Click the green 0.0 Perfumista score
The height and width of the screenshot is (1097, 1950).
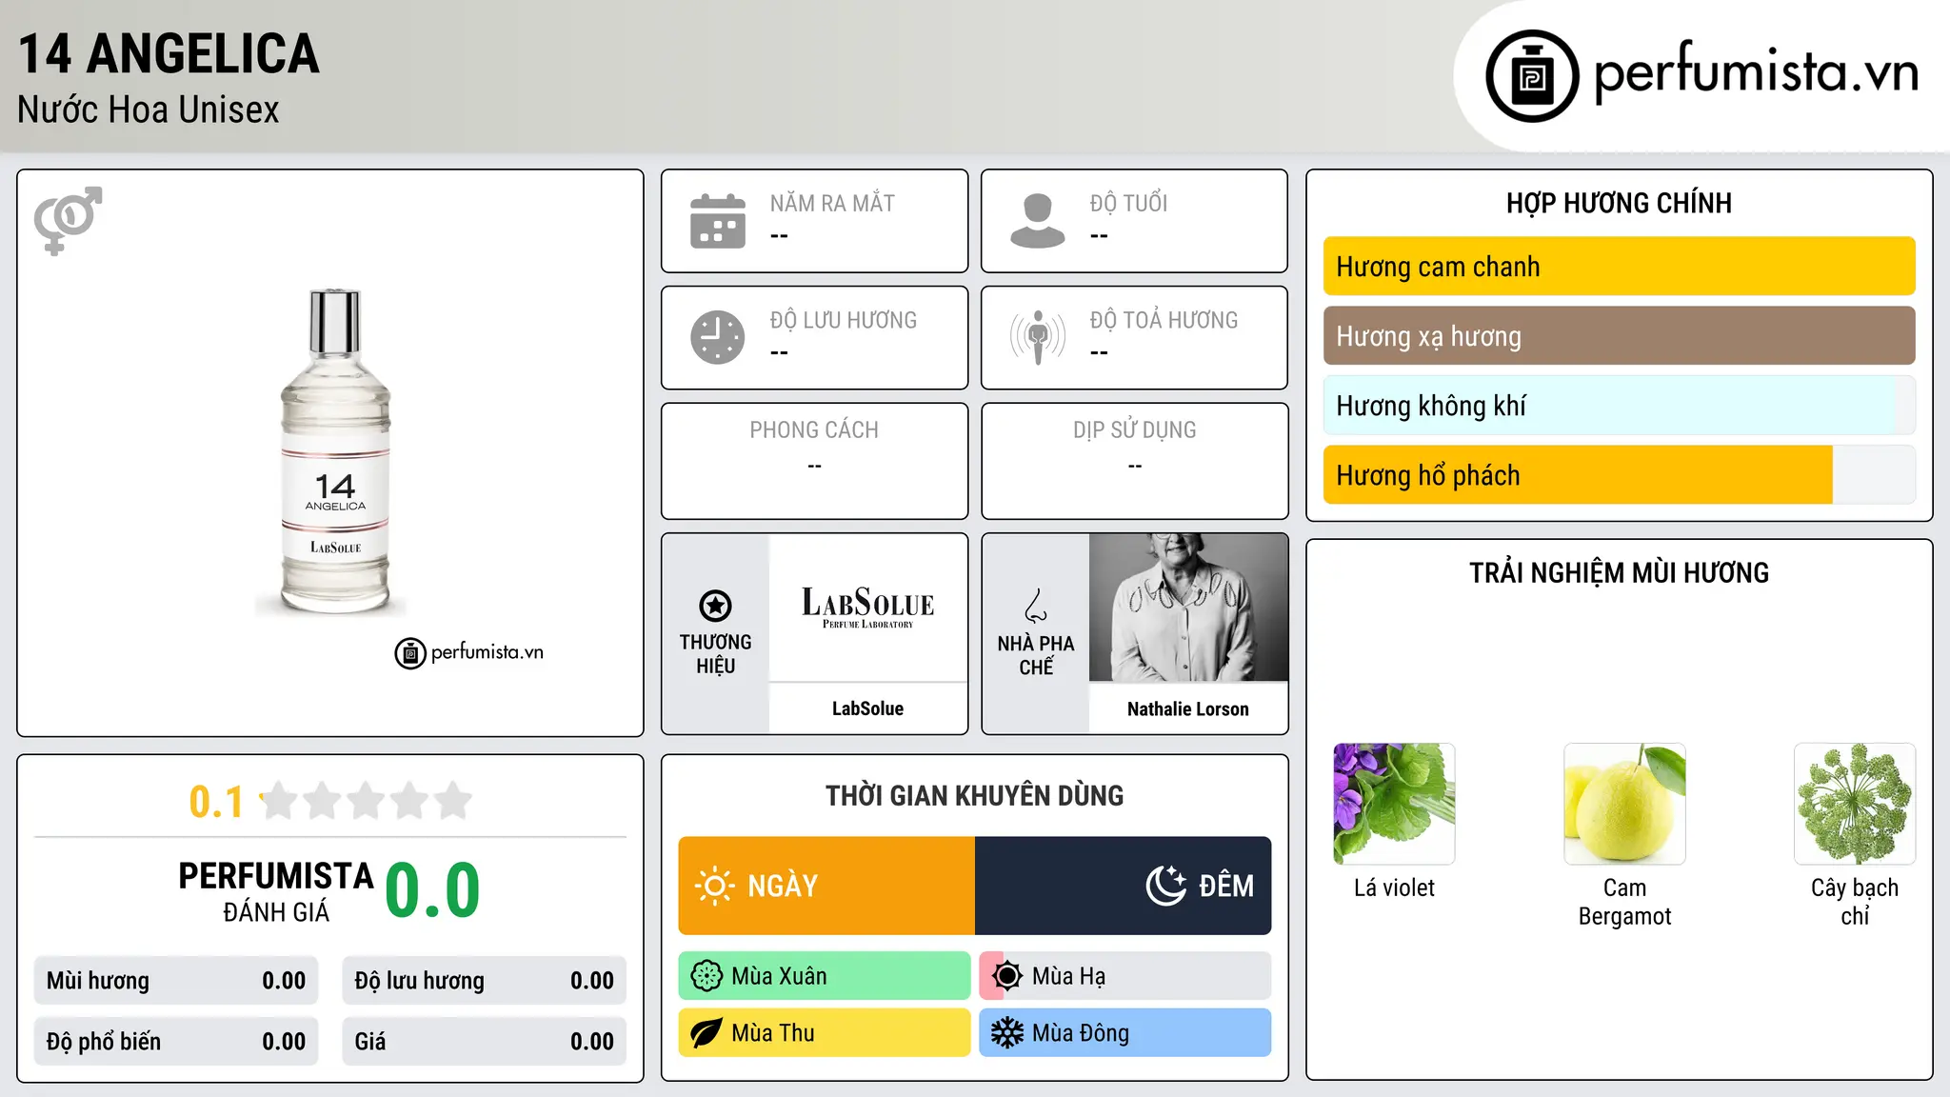432,890
